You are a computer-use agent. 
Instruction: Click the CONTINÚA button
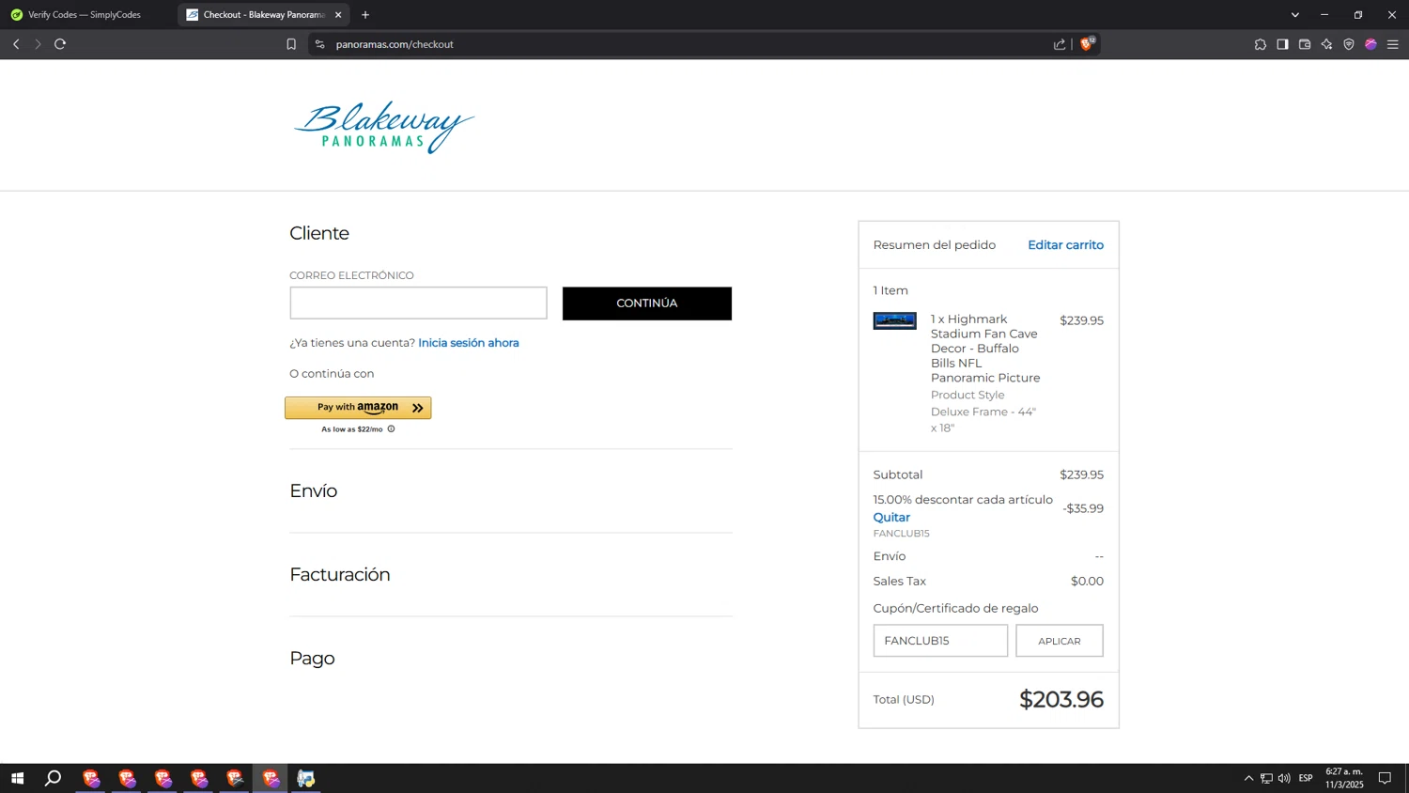pos(647,303)
